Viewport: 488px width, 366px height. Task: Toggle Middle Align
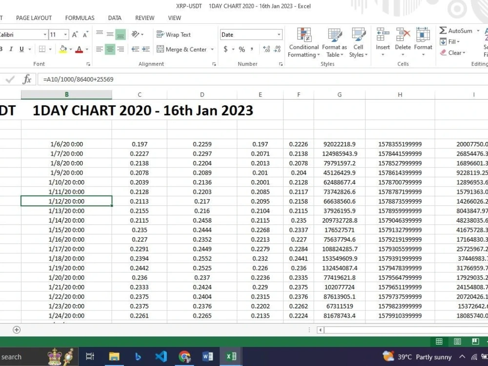pos(110,34)
